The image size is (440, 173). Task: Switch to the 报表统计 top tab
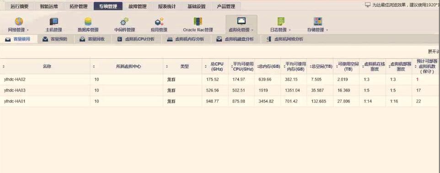(167, 6)
